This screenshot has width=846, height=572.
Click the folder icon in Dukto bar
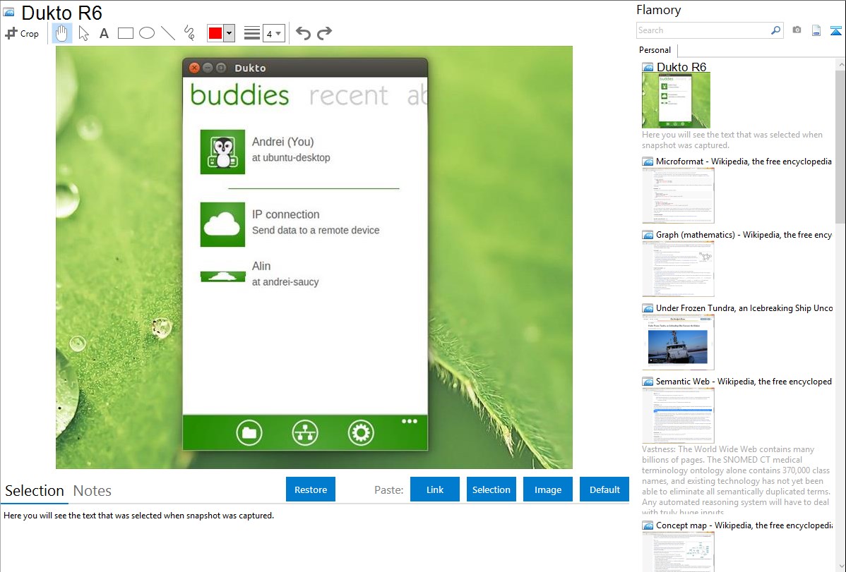click(249, 432)
